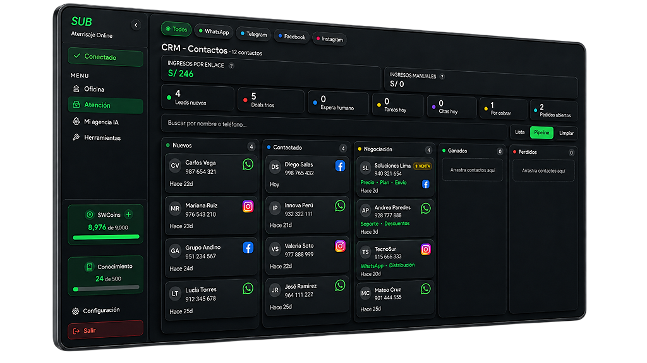Collapse the sidebar with the chevron button
The image size is (647, 363).
[136, 25]
